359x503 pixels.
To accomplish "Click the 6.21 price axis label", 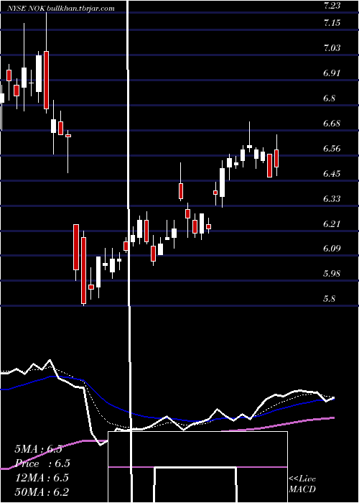I will 332,223.
